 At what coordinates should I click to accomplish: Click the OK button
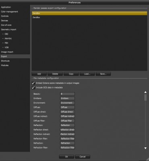(x=66, y=157)
